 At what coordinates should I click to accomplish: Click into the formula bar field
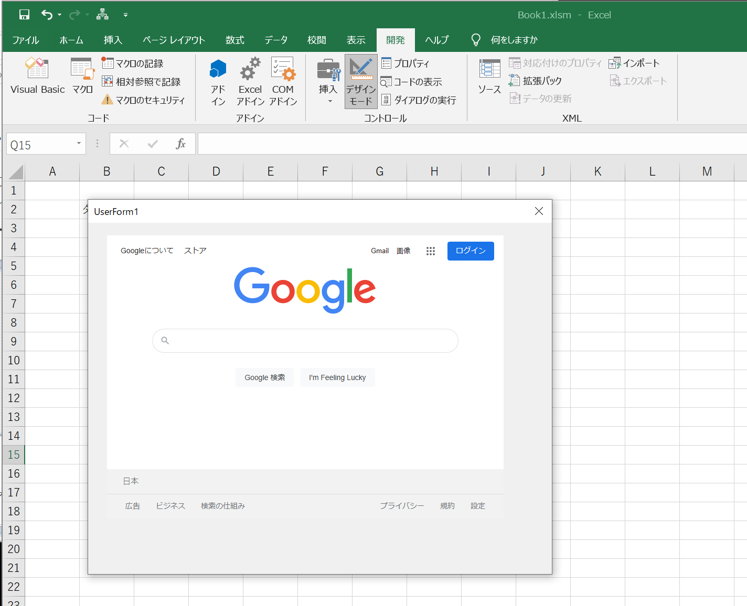472,144
